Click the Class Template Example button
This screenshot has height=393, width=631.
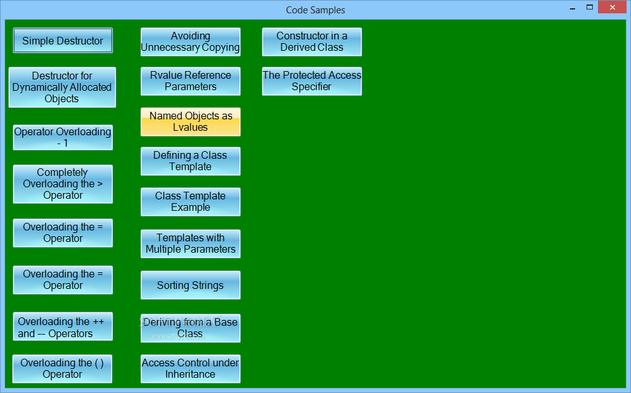[x=191, y=201]
